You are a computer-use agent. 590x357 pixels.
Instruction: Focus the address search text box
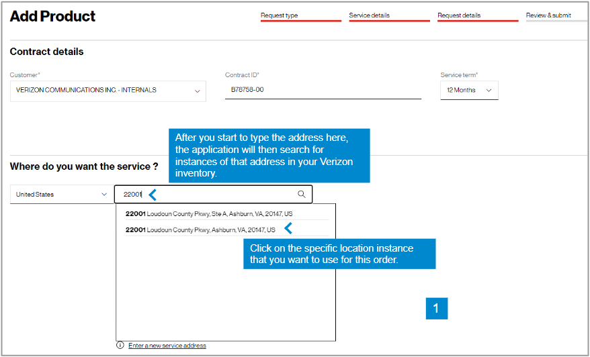click(x=215, y=195)
